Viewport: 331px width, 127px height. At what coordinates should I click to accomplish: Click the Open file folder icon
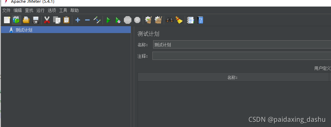tap(26, 20)
